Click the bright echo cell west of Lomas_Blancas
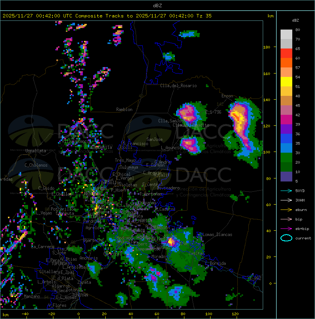Image resolution: width=315 pixels, height=319 pixels. [171, 242]
